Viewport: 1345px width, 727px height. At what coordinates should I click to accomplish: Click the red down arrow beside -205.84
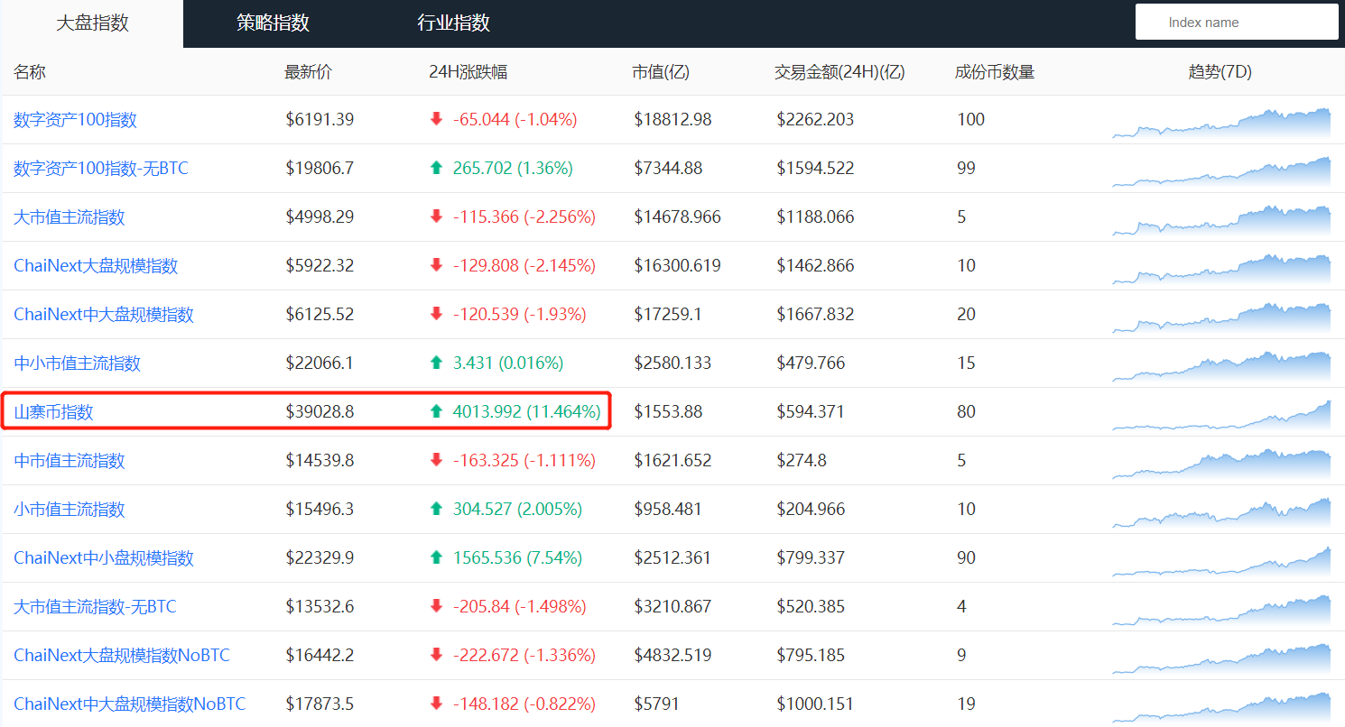[437, 606]
